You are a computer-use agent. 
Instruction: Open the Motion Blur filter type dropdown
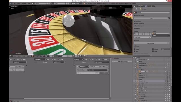pos(98,70)
